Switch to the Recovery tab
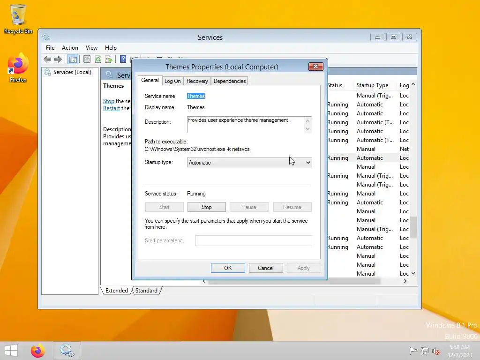 (x=197, y=81)
